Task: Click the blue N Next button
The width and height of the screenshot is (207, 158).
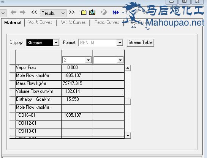Action: tap(115, 13)
